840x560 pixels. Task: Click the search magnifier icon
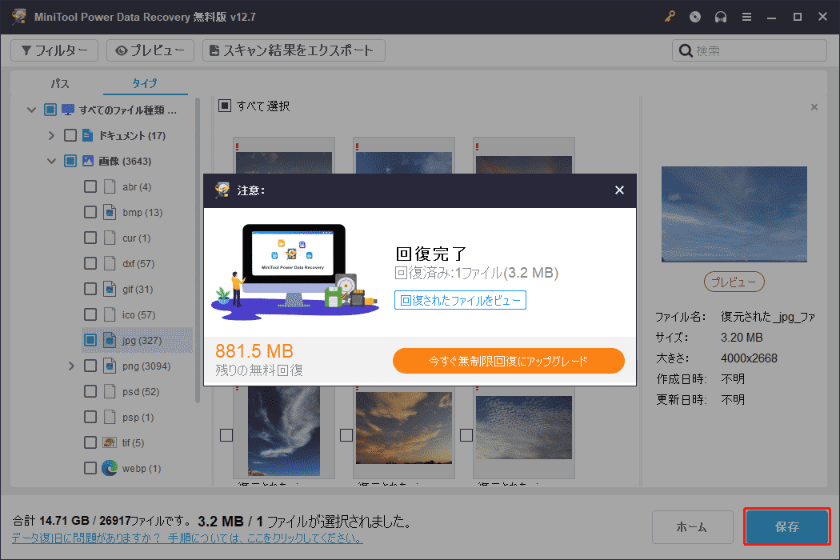[x=686, y=50]
